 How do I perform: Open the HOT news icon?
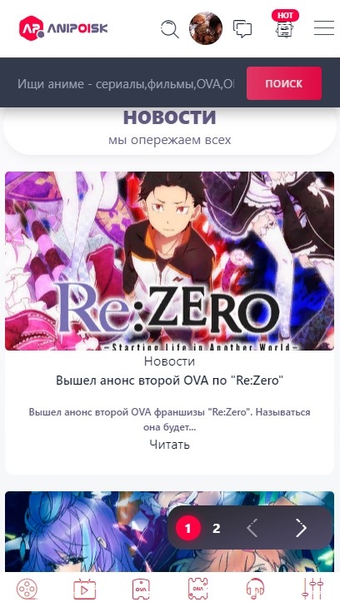click(x=285, y=24)
